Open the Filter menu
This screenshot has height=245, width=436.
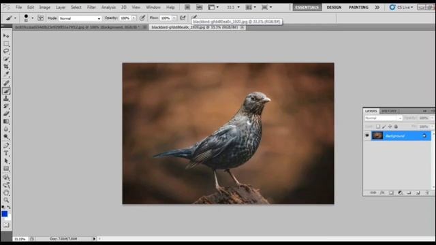(x=91, y=7)
